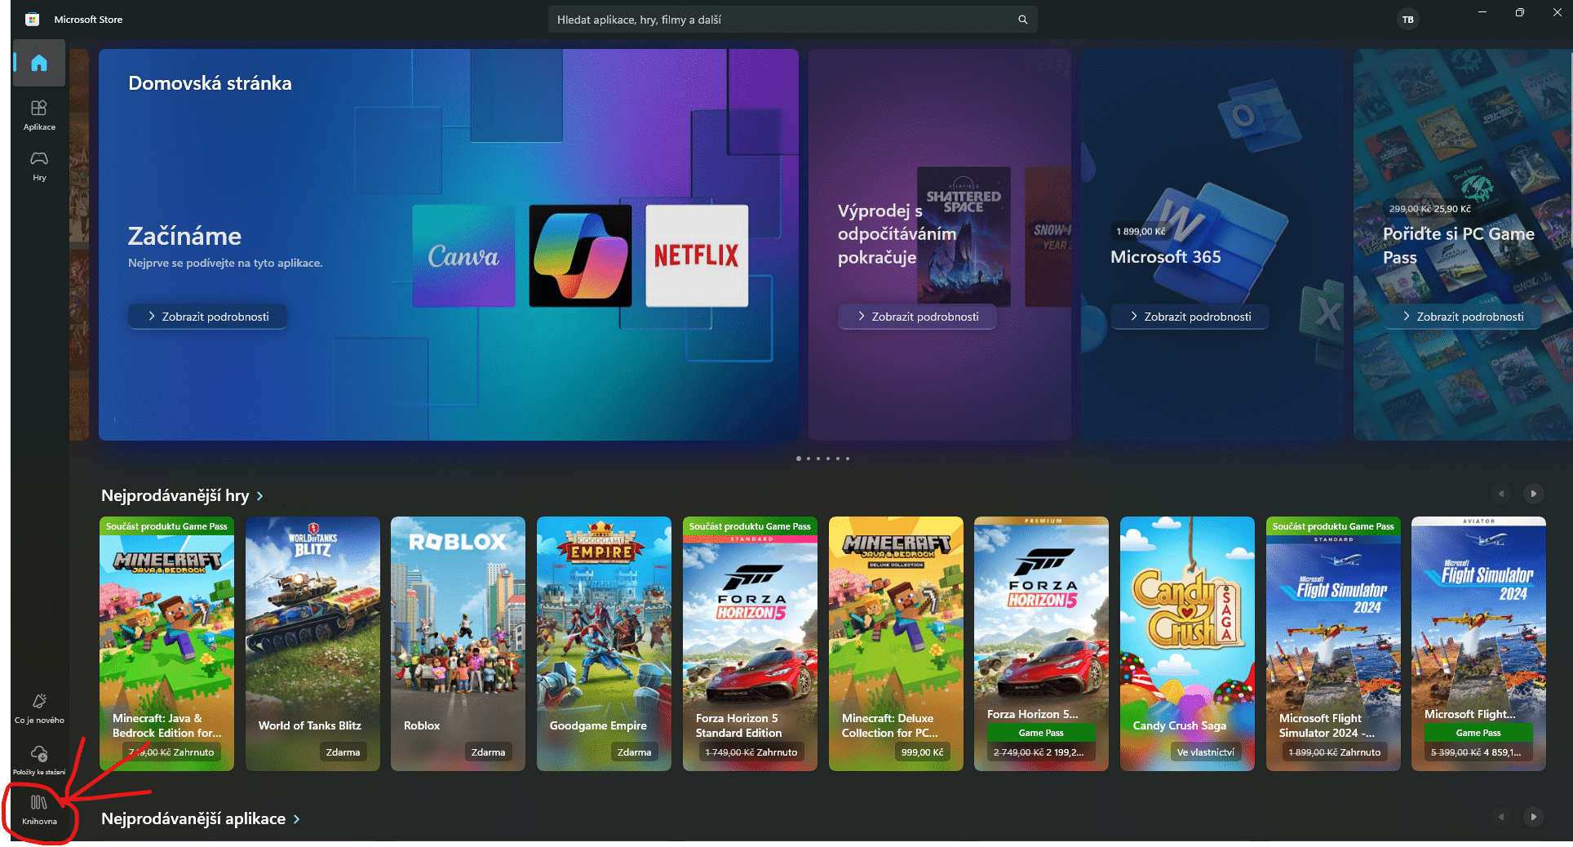
Task: Click Zobrazit podrobnosti for Microsoft 365
Action: (1189, 317)
